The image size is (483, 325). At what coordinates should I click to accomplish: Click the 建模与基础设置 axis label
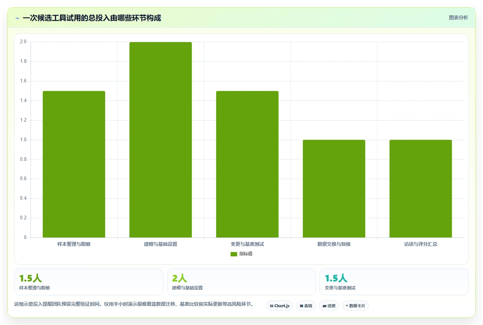tap(161, 244)
